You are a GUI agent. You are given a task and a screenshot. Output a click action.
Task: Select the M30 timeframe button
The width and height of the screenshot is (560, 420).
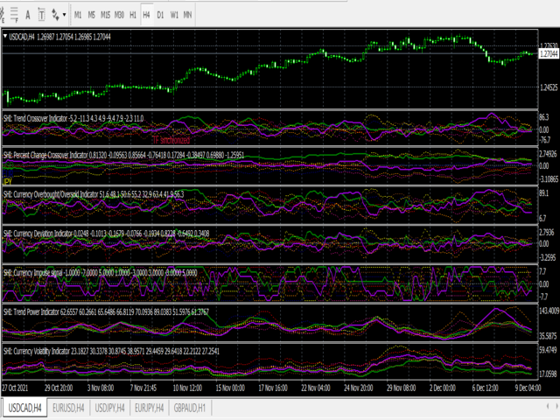click(x=120, y=15)
